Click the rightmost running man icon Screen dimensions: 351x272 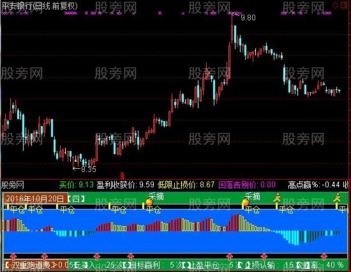pos(337,197)
